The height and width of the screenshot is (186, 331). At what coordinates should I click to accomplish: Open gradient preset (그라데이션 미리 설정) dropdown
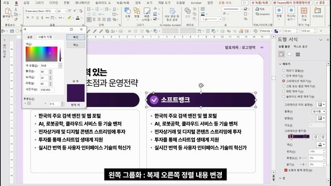point(321,104)
